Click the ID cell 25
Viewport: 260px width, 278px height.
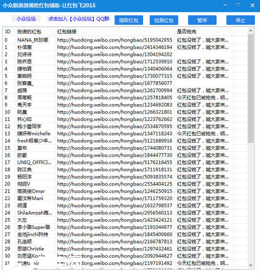point(7,220)
